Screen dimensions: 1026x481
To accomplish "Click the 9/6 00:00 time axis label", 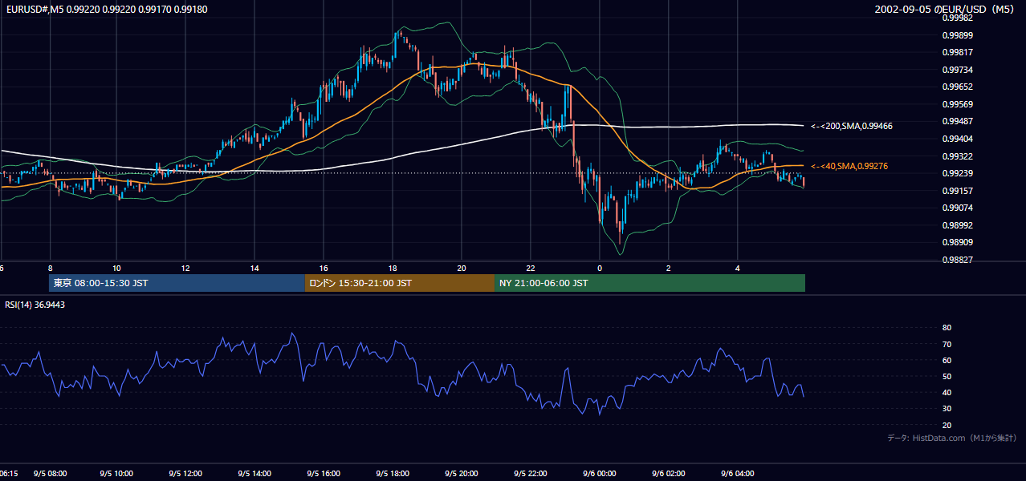I will 600,474.
